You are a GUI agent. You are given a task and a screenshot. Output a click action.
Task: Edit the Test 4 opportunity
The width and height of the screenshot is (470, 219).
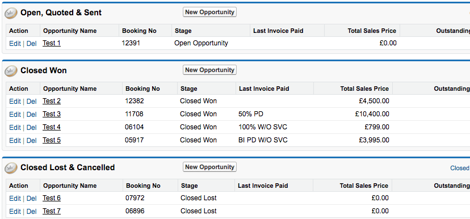coord(15,127)
